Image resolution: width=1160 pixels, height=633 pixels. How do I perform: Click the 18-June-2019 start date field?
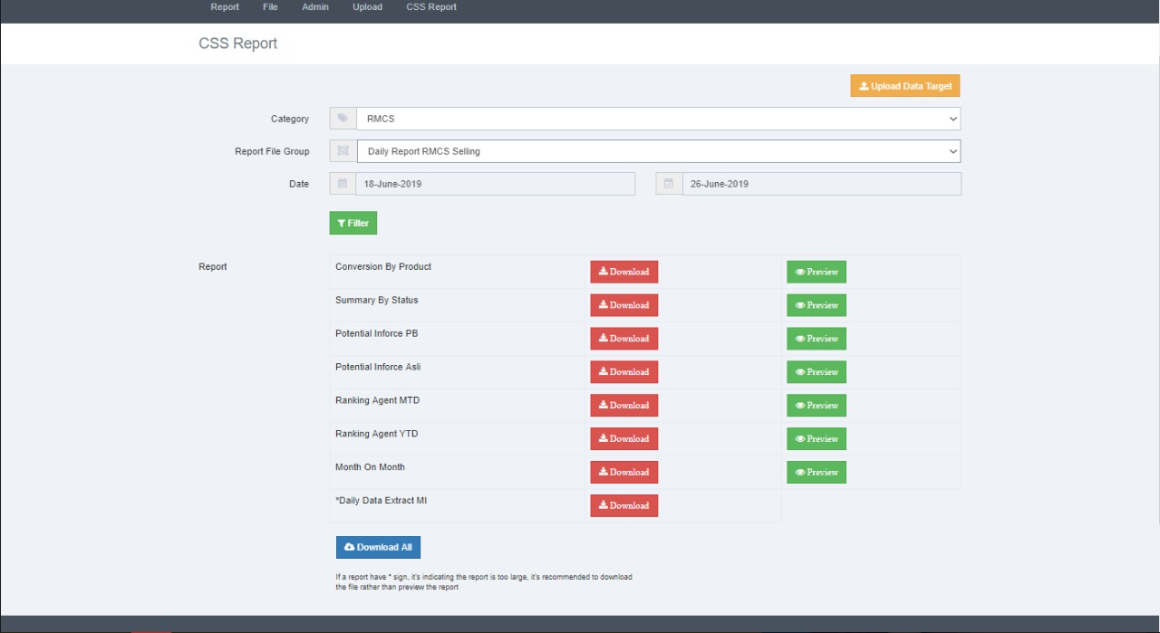(495, 184)
